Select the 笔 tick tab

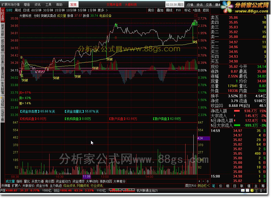point(213,186)
